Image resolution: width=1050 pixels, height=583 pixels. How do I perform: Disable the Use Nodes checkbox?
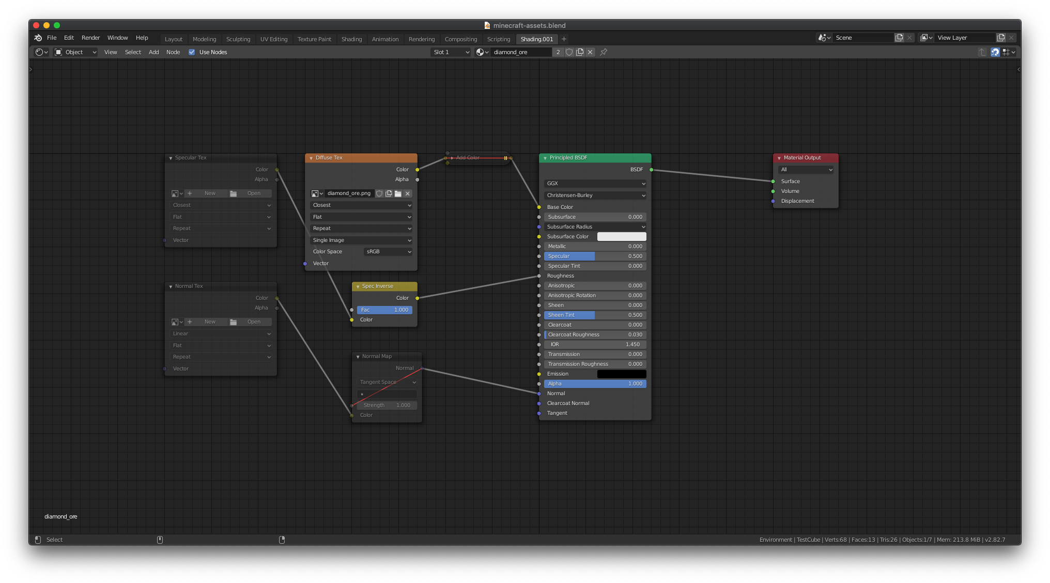(192, 52)
